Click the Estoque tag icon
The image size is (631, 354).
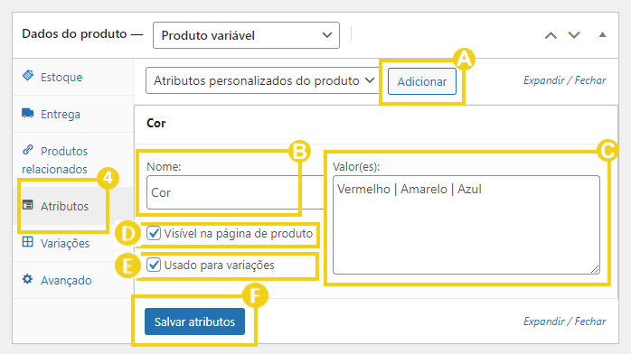pos(28,75)
